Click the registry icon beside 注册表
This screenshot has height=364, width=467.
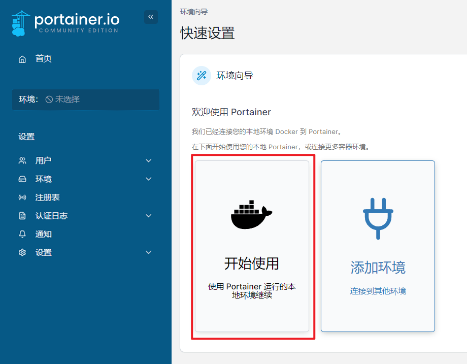22,197
